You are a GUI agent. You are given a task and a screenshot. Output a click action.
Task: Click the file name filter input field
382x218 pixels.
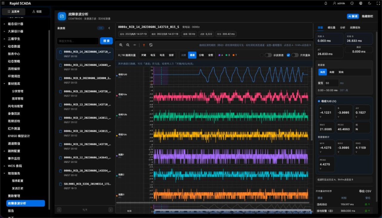(78, 41)
